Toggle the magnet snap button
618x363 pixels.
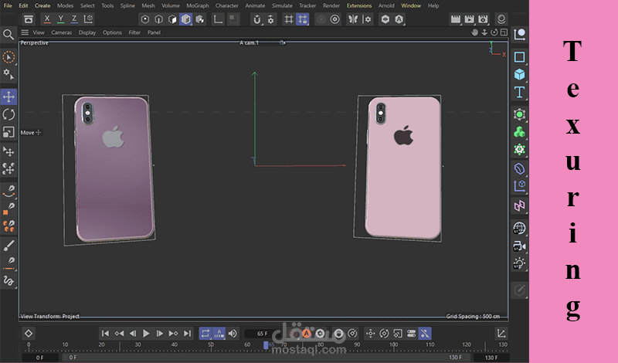pos(257,19)
